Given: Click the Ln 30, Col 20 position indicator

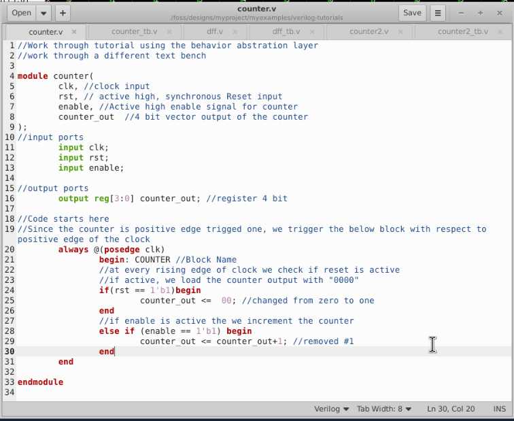Looking at the screenshot, I should tap(451, 409).
